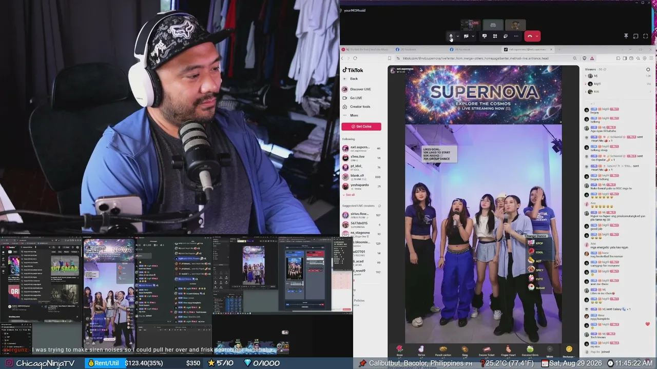Open the activities grid icon in Discord
The height and width of the screenshot is (369, 657).
[495, 36]
